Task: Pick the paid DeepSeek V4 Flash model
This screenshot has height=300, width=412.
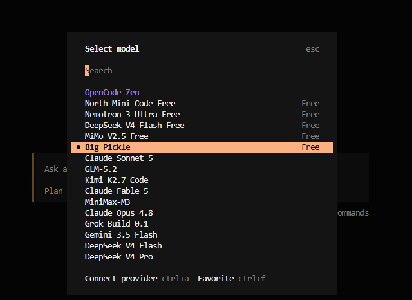Action: click(x=201, y=246)
